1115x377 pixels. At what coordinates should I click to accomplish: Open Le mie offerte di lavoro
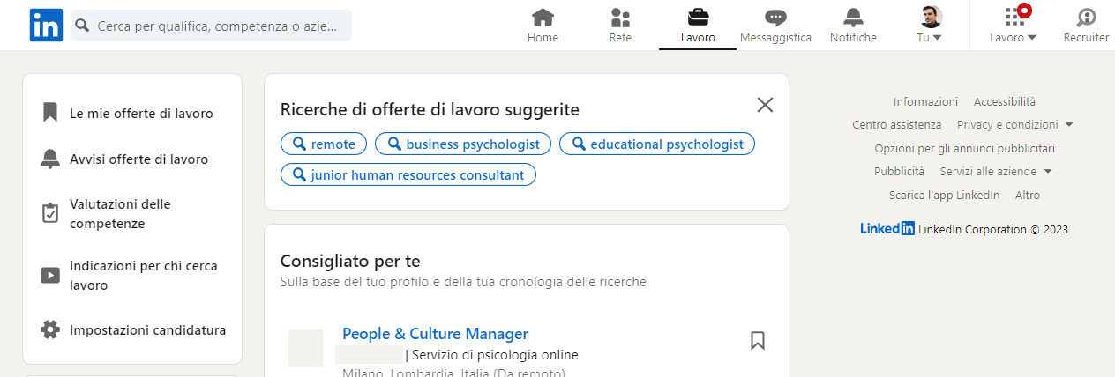pyautogui.click(x=141, y=114)
